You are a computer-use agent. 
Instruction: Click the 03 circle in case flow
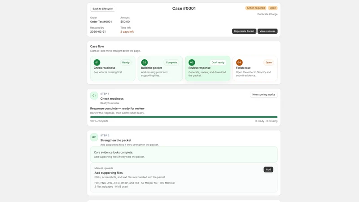(192, 62)
